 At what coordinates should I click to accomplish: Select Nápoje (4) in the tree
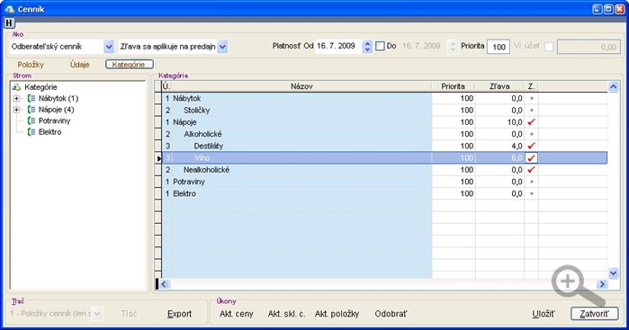56,110
